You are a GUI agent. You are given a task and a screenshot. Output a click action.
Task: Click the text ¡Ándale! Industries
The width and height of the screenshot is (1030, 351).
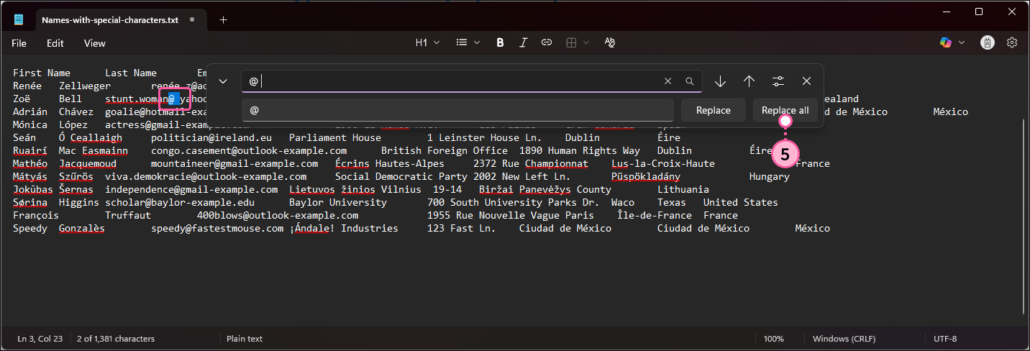click(344, 228)
